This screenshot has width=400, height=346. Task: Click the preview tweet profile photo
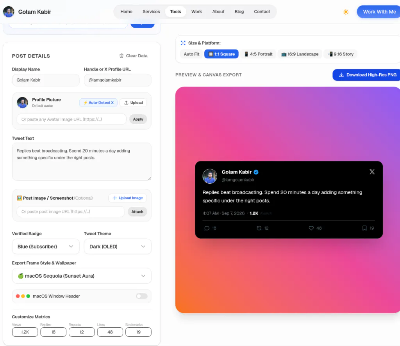pyautogui.click(x=210, y=176)
